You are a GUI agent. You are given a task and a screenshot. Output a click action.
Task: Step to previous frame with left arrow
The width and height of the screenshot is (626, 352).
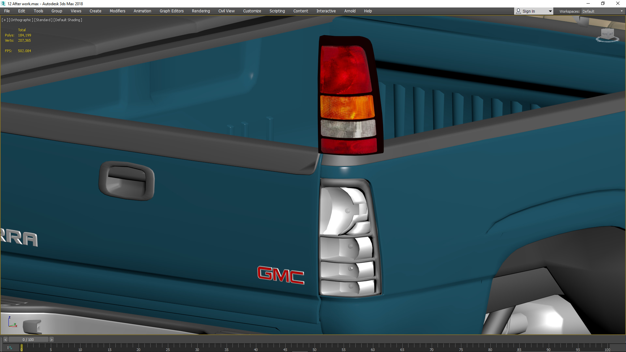5,340
